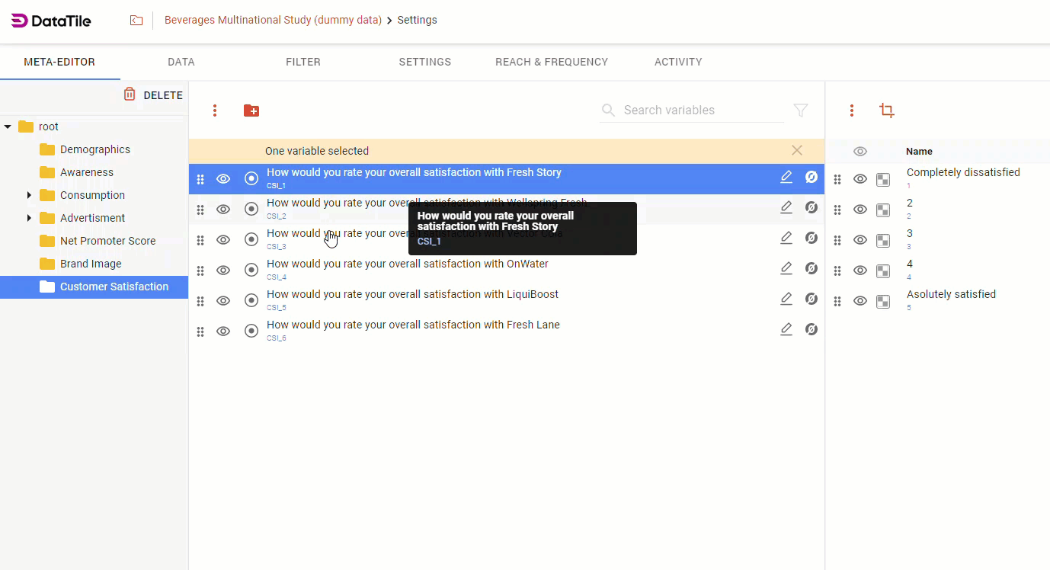The image size is (1050, 570).
Task: Click the add new folder icon
Action: (x=251, y=111)
